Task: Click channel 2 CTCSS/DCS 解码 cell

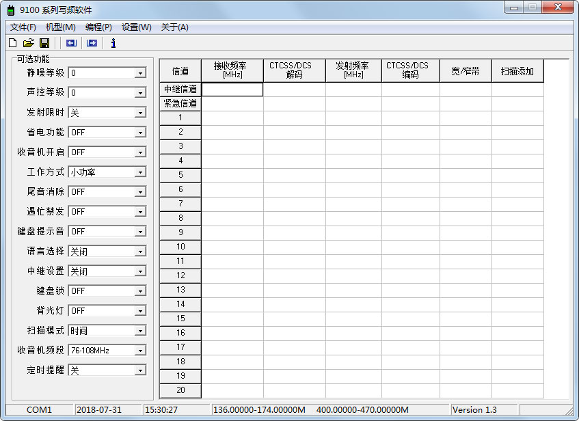Action: [295, 133]
